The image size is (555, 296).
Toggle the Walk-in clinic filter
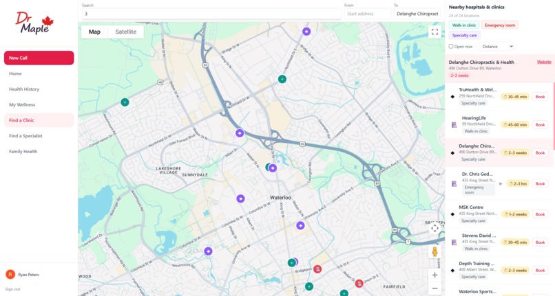[x=464, y=25]
